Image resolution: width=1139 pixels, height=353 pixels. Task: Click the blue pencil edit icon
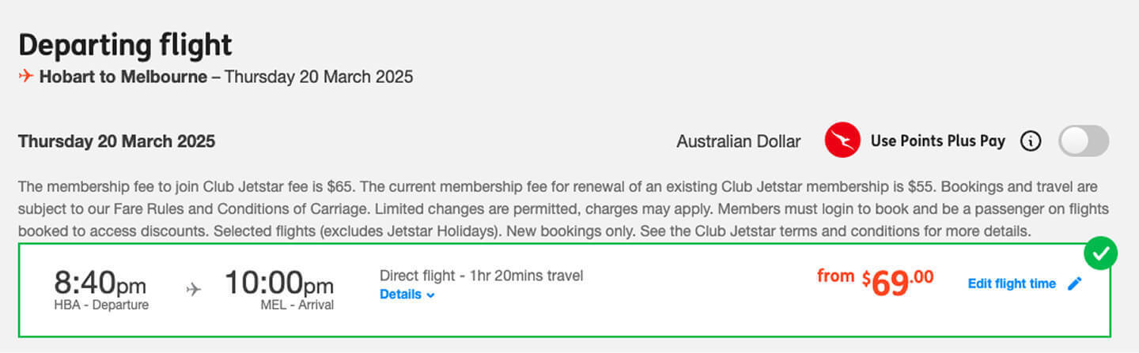coord(1074,284)
